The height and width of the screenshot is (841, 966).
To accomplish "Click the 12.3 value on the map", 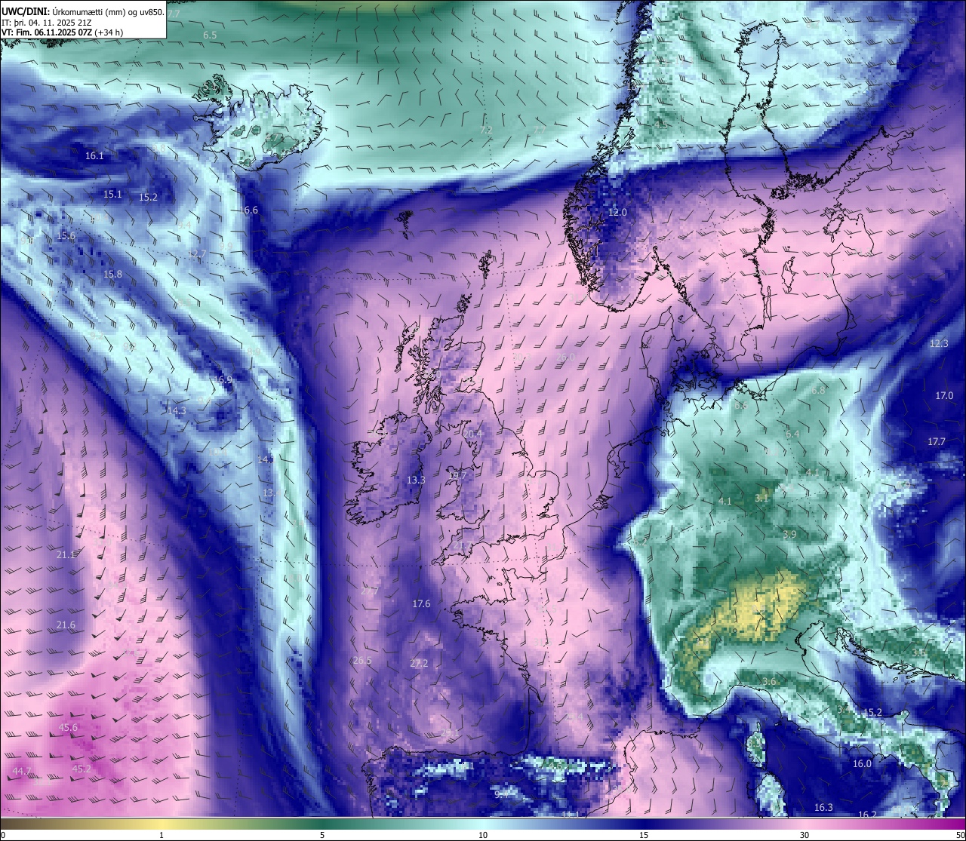I will tap(938, 344).
